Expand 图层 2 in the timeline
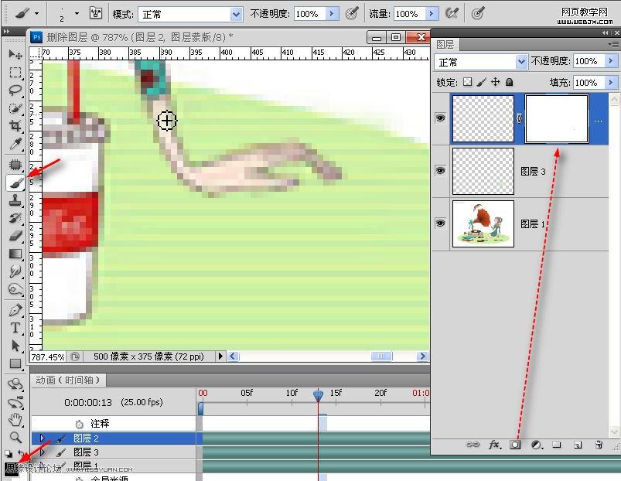Viewport: 621px width, 481px height. click(42, 438)
